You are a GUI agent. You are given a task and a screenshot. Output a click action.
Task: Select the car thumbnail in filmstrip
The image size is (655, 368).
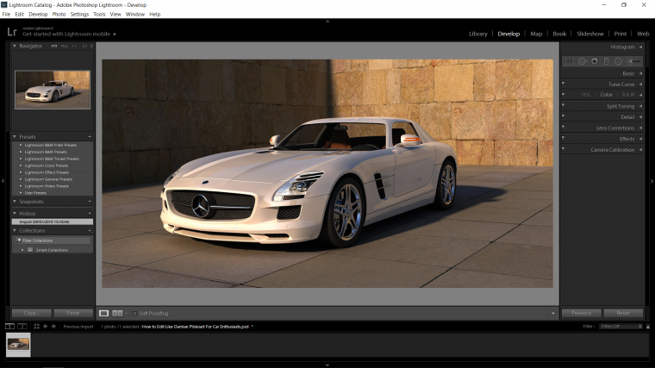[18, 344]
